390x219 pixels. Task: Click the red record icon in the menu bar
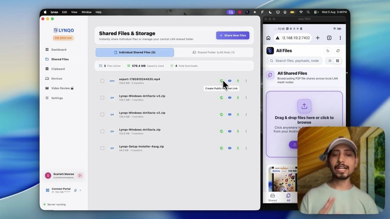[240, 12]
